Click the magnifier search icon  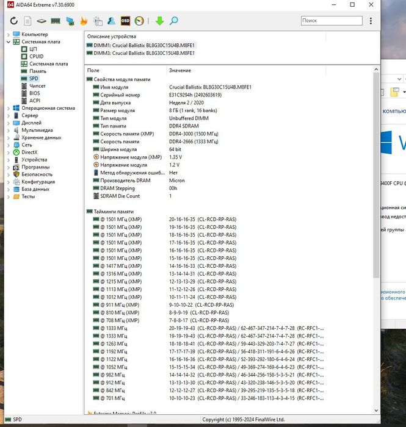tap(173, 21)
